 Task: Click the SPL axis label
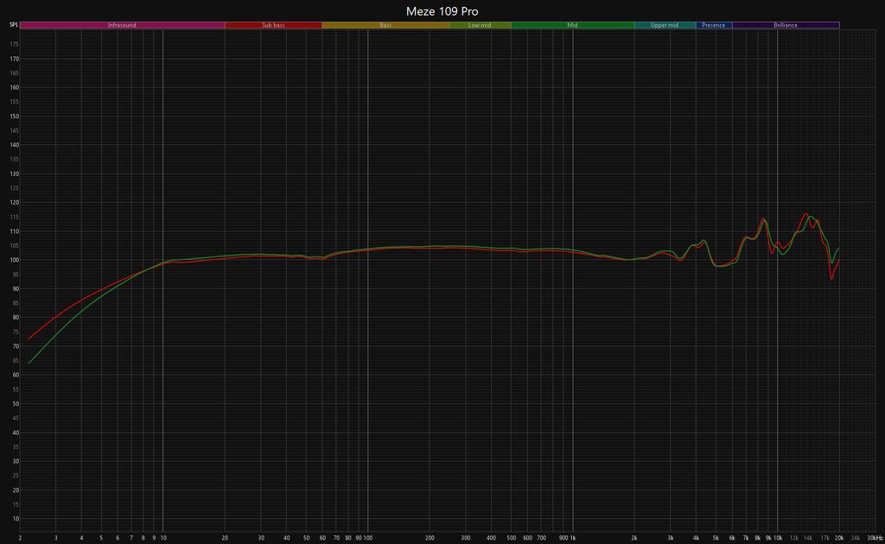13,25
